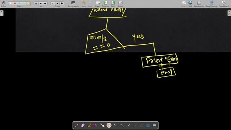
Task: Select the Capture part of screen tool
Action: click(148, 125)
